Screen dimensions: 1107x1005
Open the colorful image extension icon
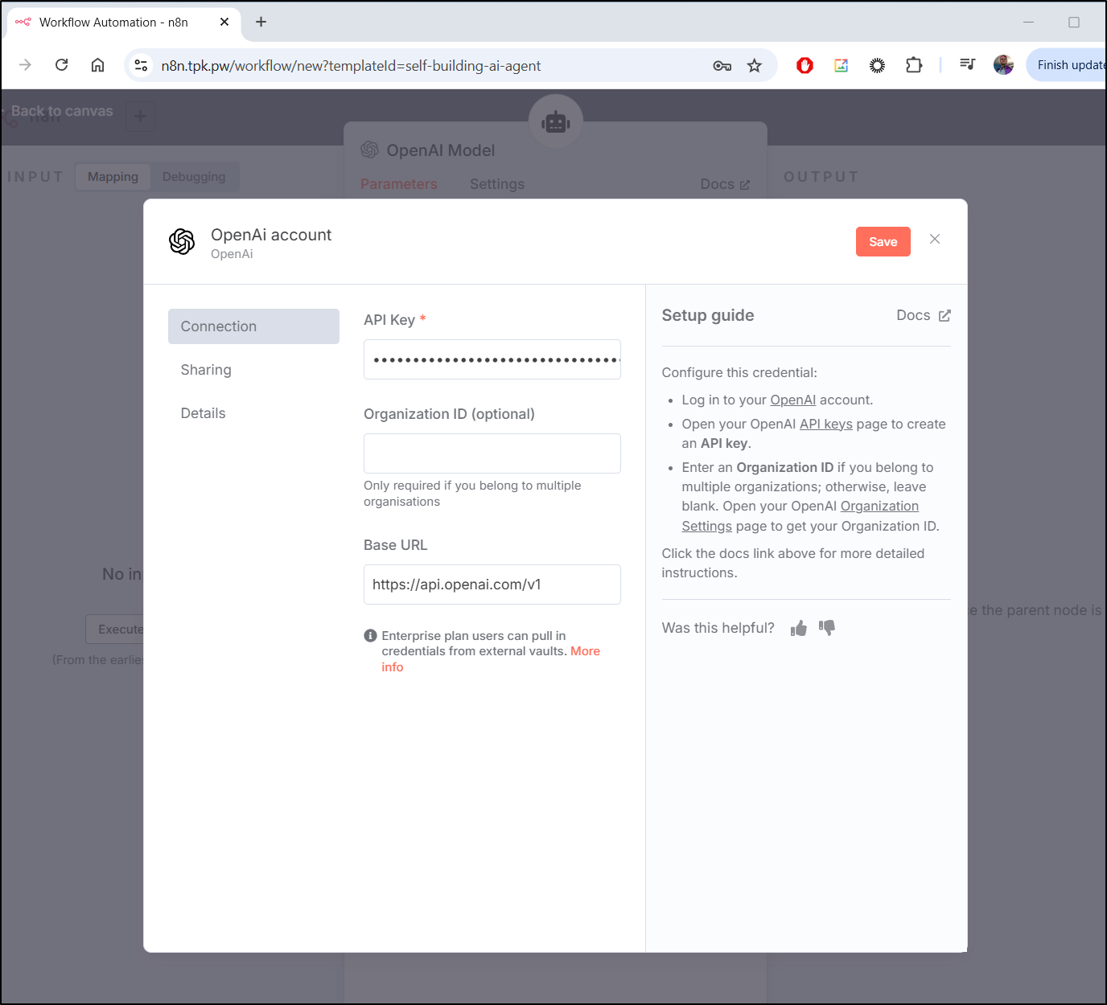tap(841, 65)
